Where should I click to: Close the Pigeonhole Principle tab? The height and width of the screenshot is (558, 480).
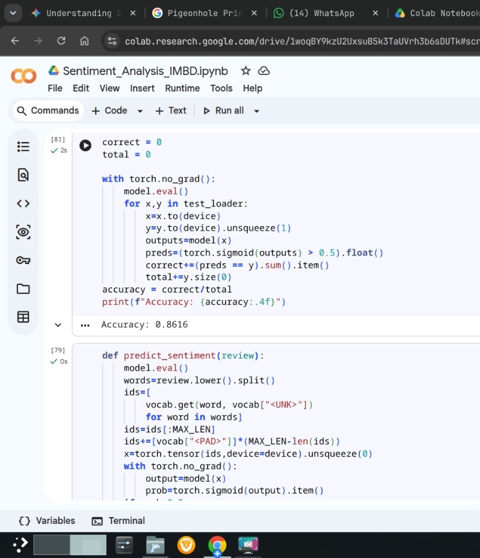tap(254, 13)
